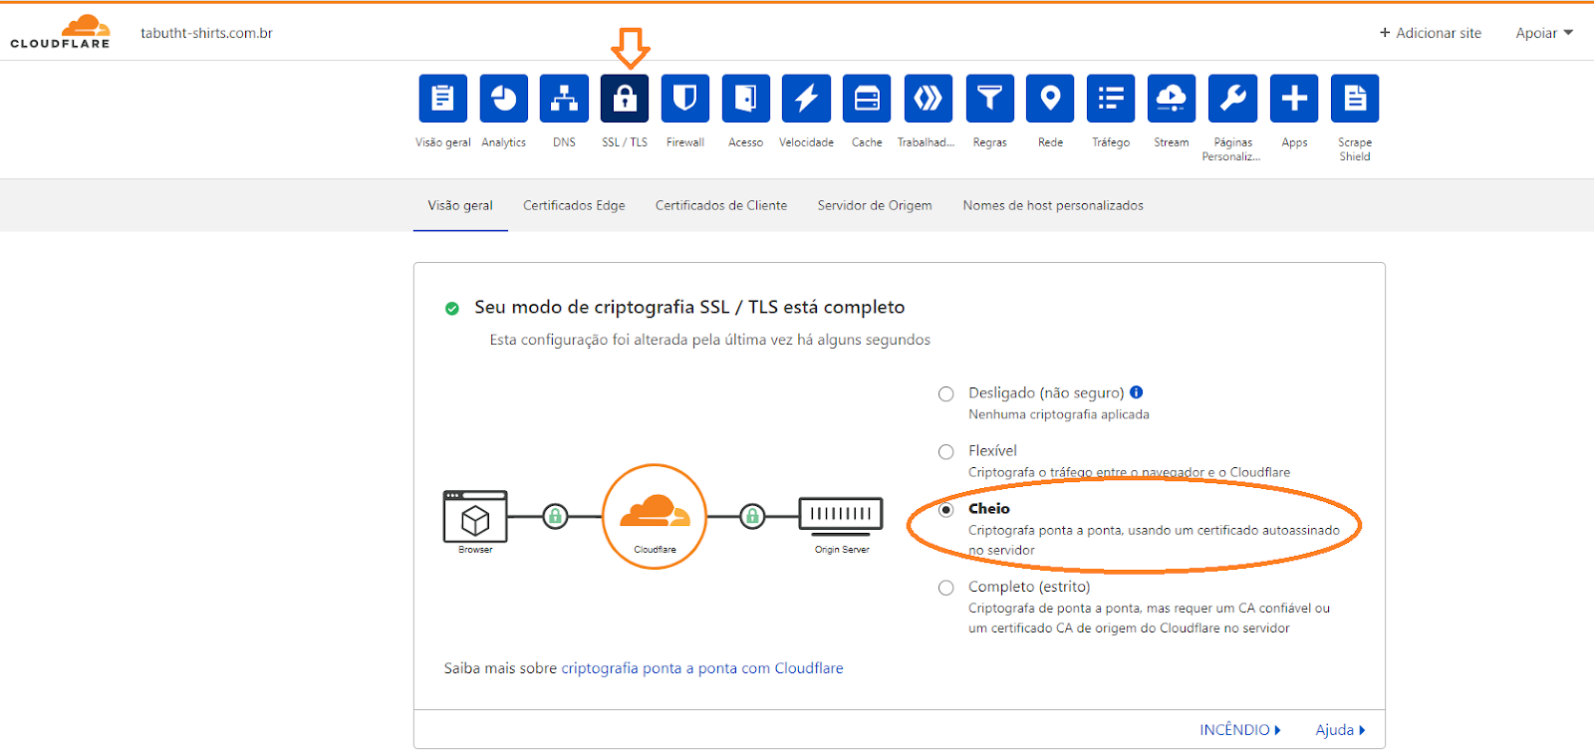Expand the INCÊNDIO link arrow
This screenshot has width=1594, height=753.
[x=1240, y=730]
